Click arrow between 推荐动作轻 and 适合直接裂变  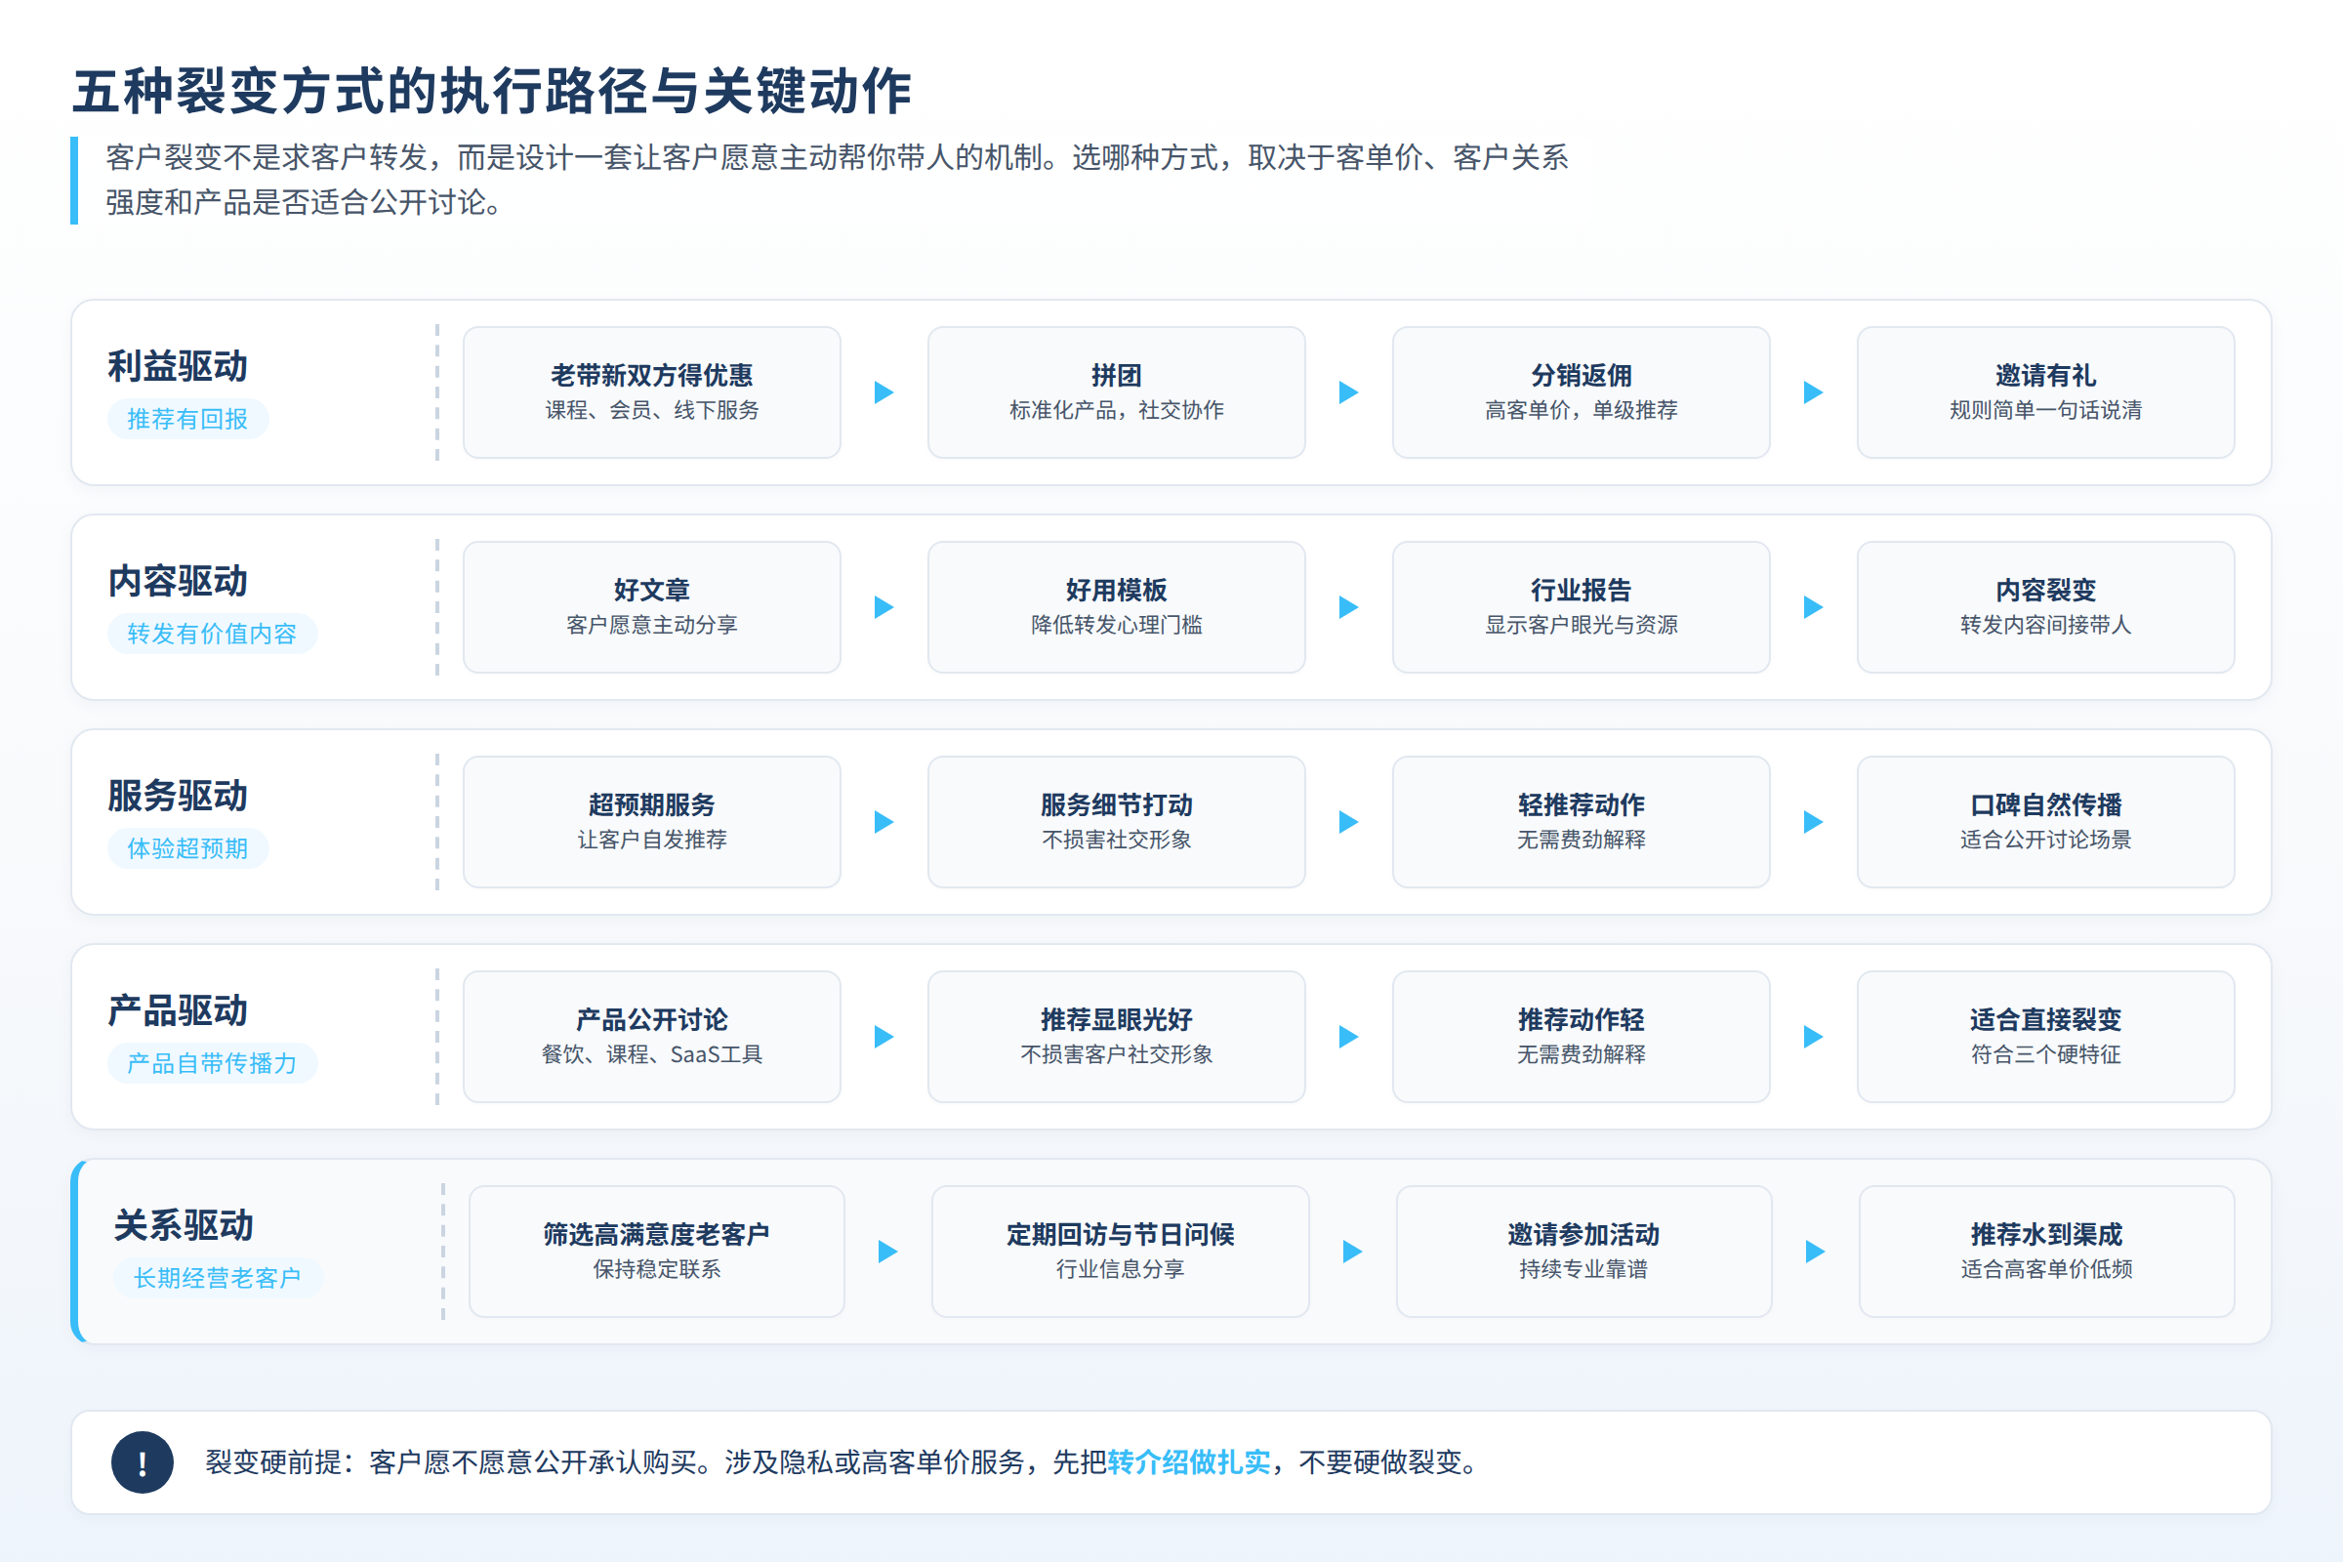click(x=1813, y=1037)
